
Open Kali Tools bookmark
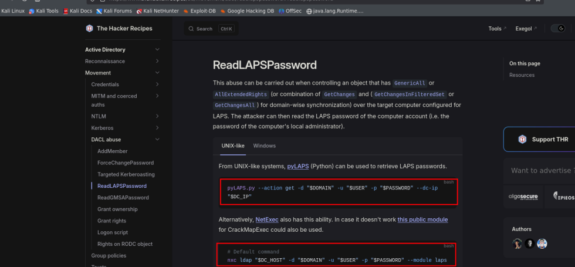[x=43, y=11]
